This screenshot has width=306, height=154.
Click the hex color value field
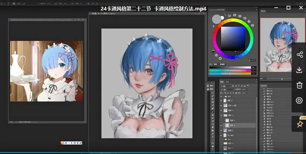click(x=252, y=61)
